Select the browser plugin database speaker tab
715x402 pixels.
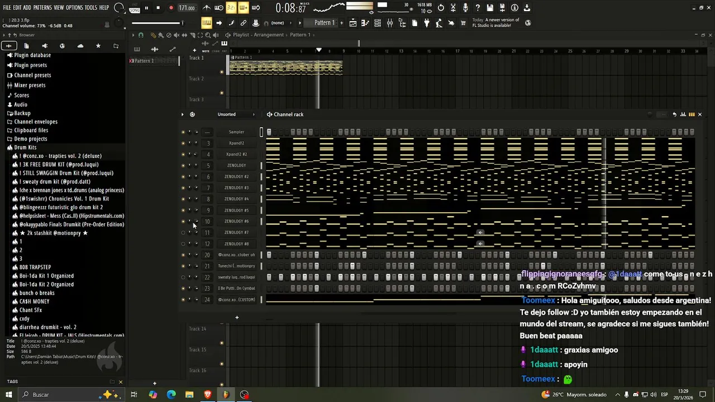point(44,46)
